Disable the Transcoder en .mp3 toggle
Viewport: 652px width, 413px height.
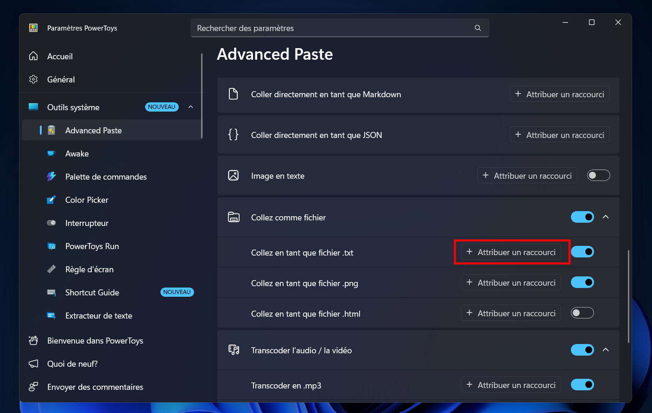[x=582, y=385]
